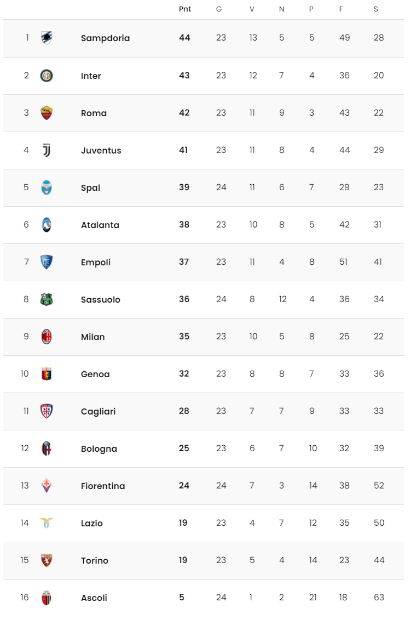Viewport: 416px width, 619px height.
Task: Open the Genoa team name link
Action: point(95,374)
